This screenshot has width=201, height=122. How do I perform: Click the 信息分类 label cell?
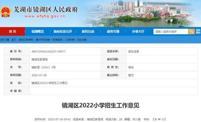coord(114,51)
